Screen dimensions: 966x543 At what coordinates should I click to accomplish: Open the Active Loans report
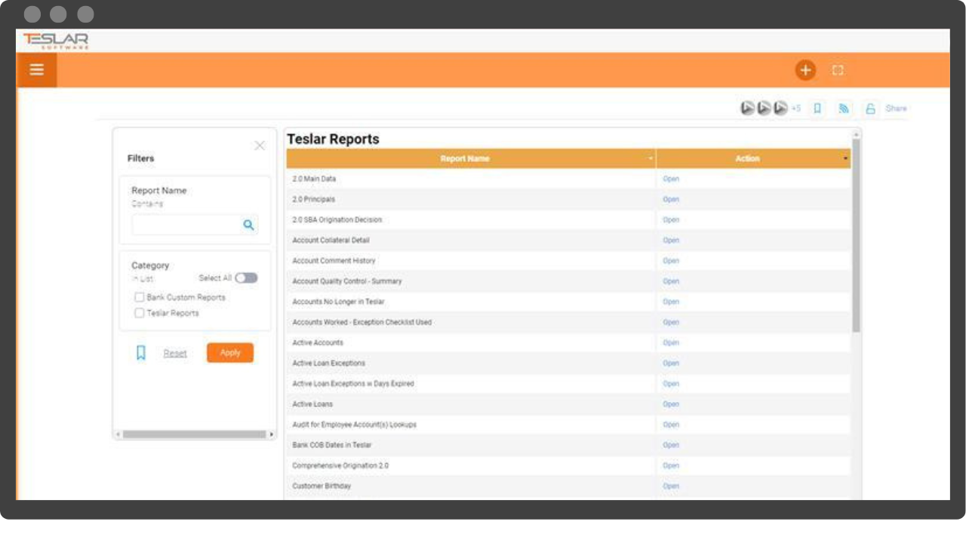pos(671,404)
